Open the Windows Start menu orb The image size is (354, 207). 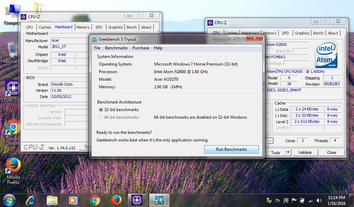(9, 200)
